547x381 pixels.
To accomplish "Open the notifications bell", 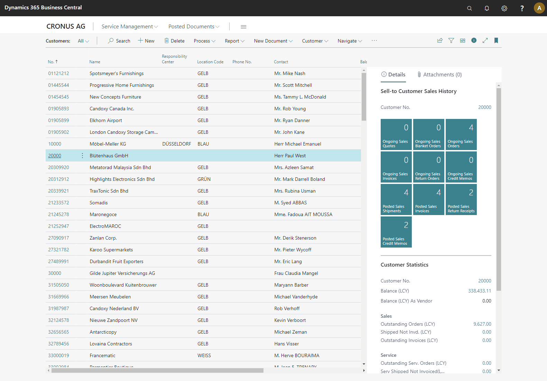I will (x=486, y=8).
